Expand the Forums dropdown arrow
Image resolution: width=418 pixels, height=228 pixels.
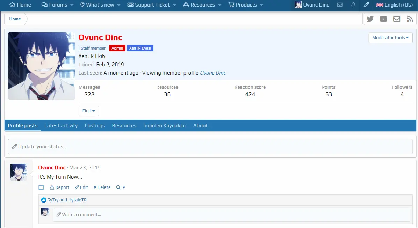click(x=72, y=5)
